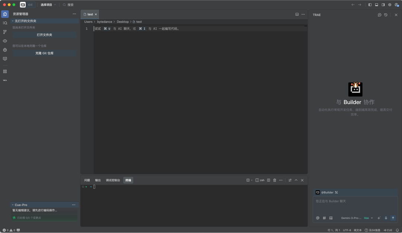
Task: Open Cue-Pro section more actions ellipsis
Action: (x=74, y=205)
